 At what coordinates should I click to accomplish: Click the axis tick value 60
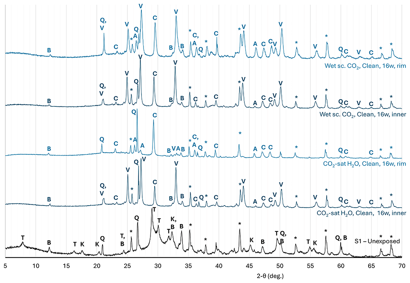341,266
